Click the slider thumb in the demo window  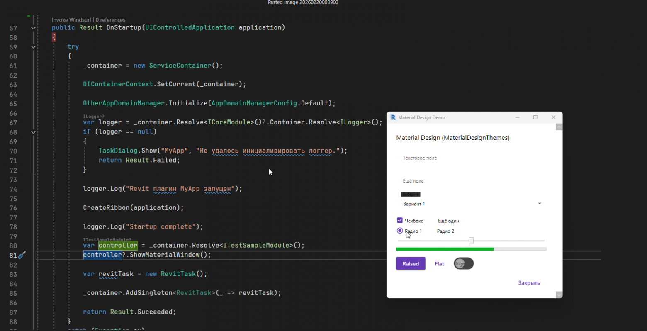471,241
